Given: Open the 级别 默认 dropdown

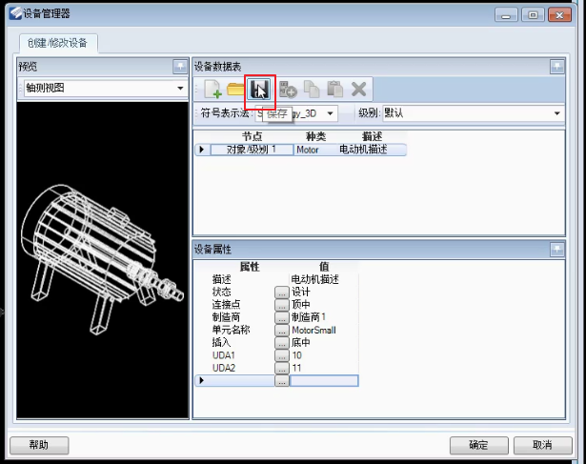Looking at the screenshot, I should pyautogui.click(x=556, y=113).
